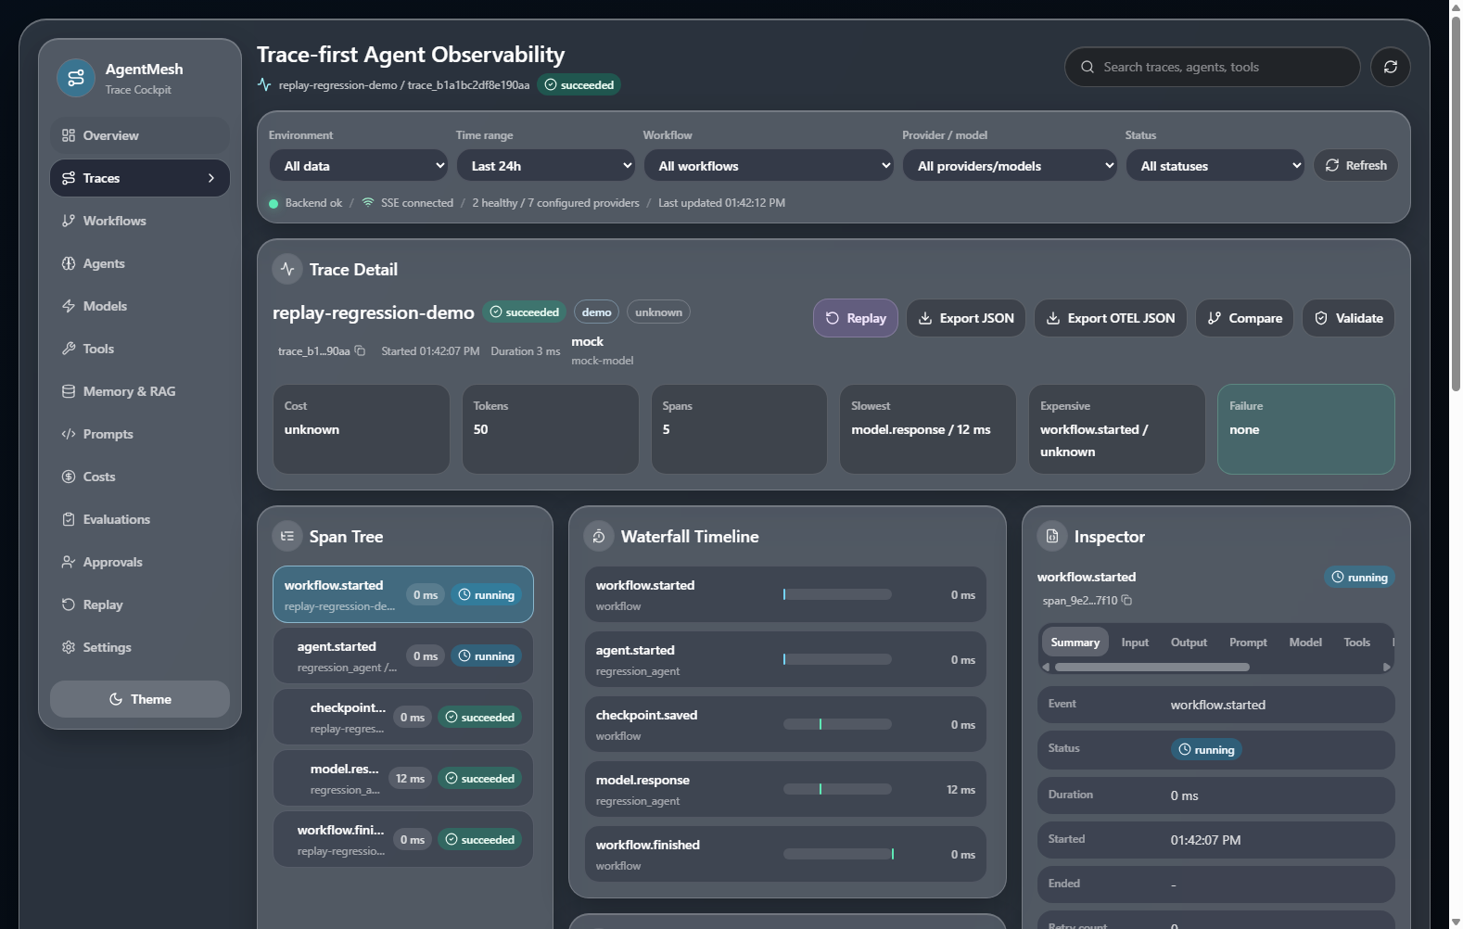Click the Trace Detail pulse icon
Image resolution: width=1463 pixels, height=929 pixels.
[x=287, y=269]
